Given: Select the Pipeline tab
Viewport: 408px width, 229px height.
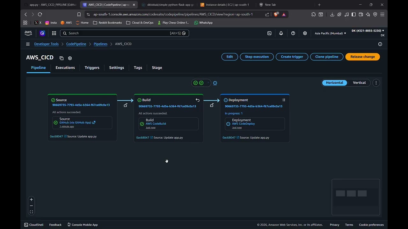Looking at the screenshot, I should pyautogui.click(x=38, y=67).
